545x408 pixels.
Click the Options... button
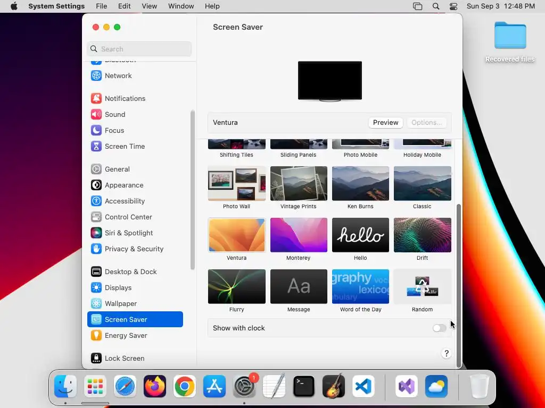426,123
